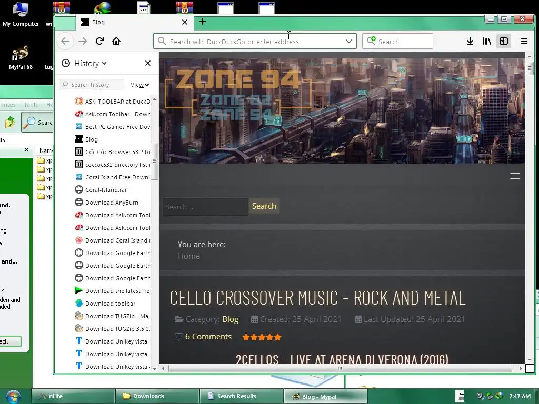Image resolution: width=539 pixels, height=404 pixels.
Task: Open the Blog category link
Action: coord(230,319)
